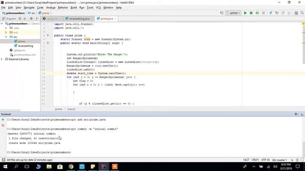Click the Search Everywhere magnifier icon
Screen dimensions: 305x171
(x=302, y=13)
